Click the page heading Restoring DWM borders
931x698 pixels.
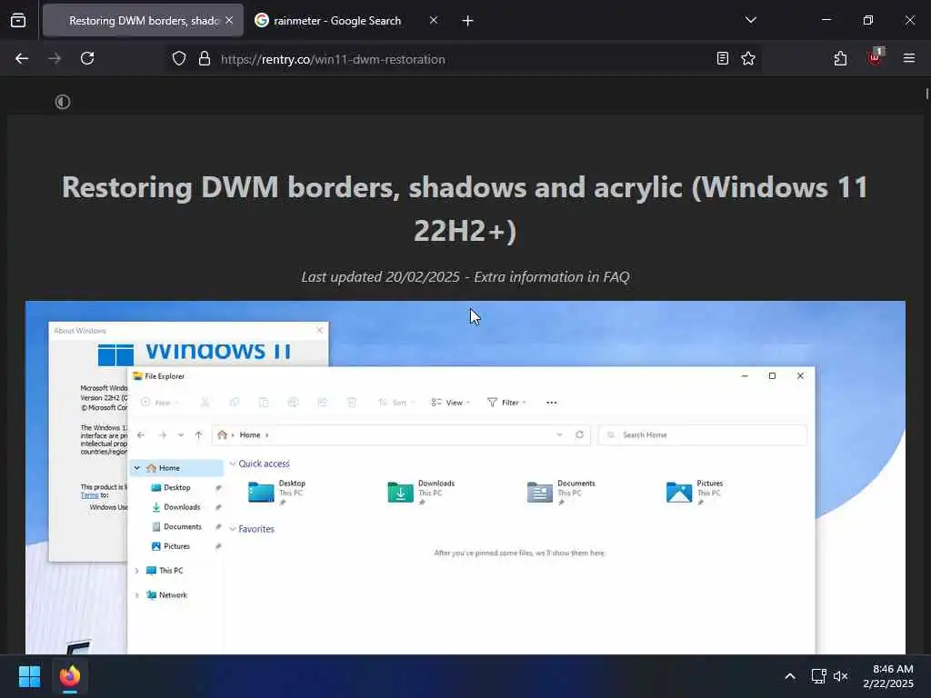tap(465, 208)
